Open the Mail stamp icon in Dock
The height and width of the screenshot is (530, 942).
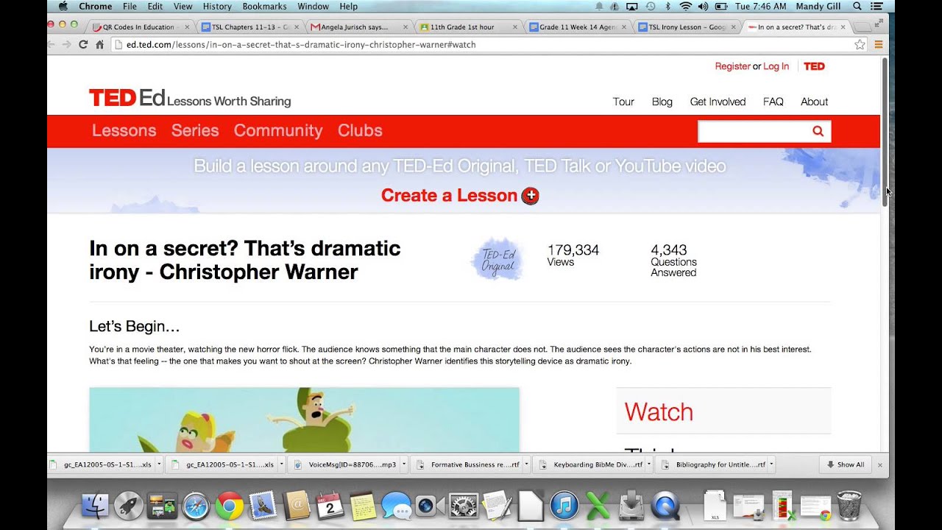pyautogui.click(x=263, y=506)
